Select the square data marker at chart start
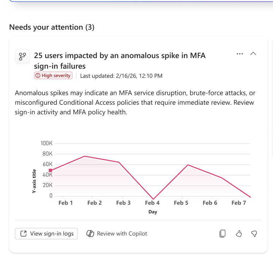The image size is (273, 268). (x=50, y=170)
